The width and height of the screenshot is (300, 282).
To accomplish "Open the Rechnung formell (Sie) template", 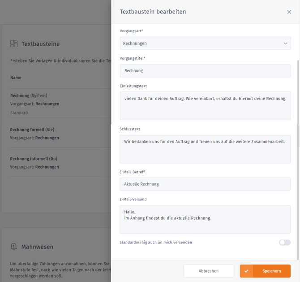I will [32, 130].
